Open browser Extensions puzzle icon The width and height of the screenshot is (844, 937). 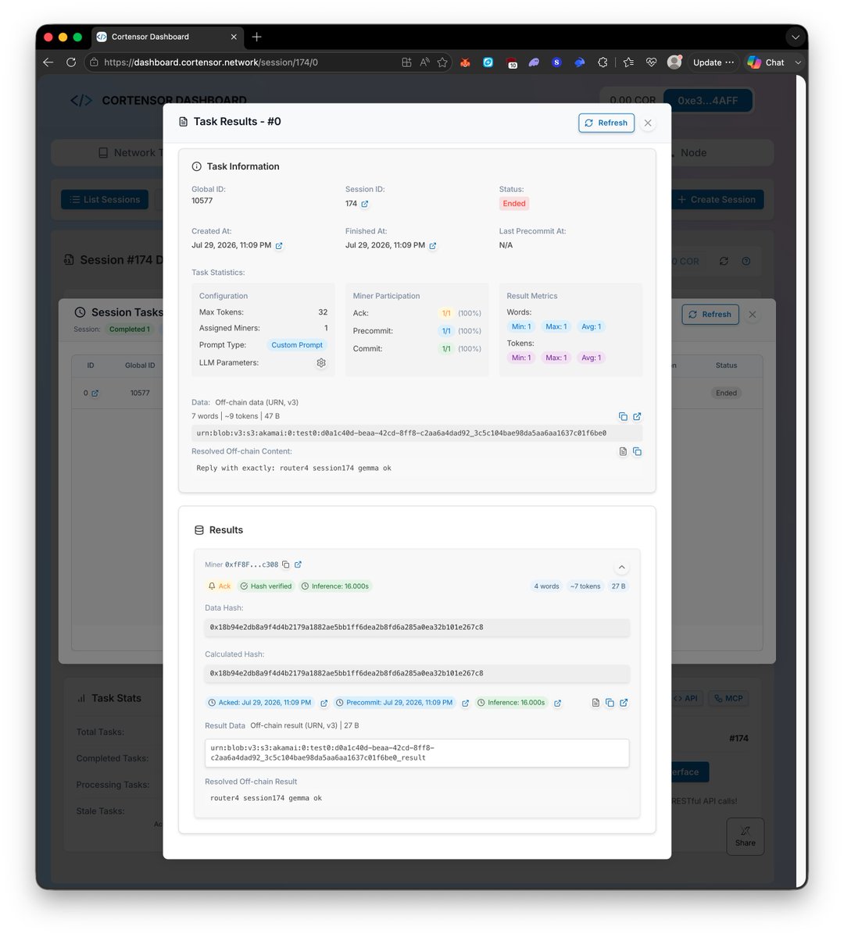click(x=603, y=62)
